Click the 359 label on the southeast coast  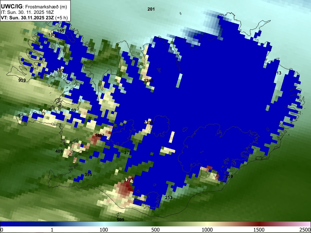[229, 176]
